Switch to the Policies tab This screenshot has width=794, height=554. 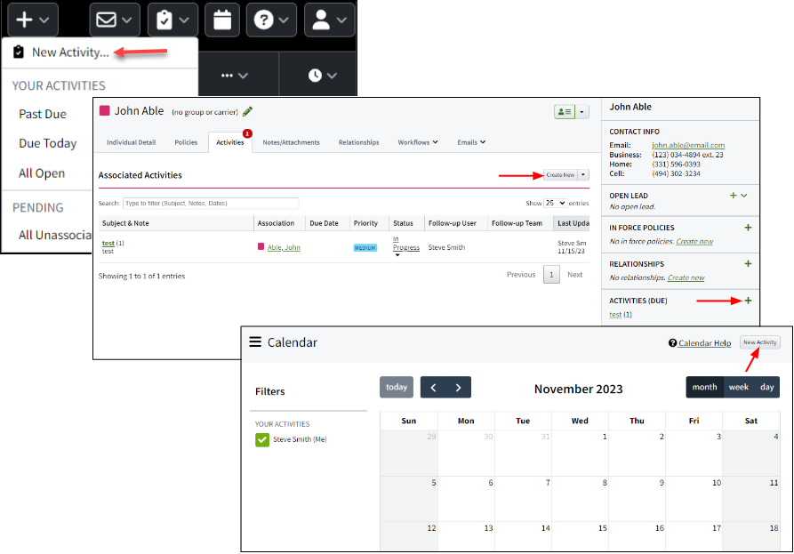[x=186, y=142]
